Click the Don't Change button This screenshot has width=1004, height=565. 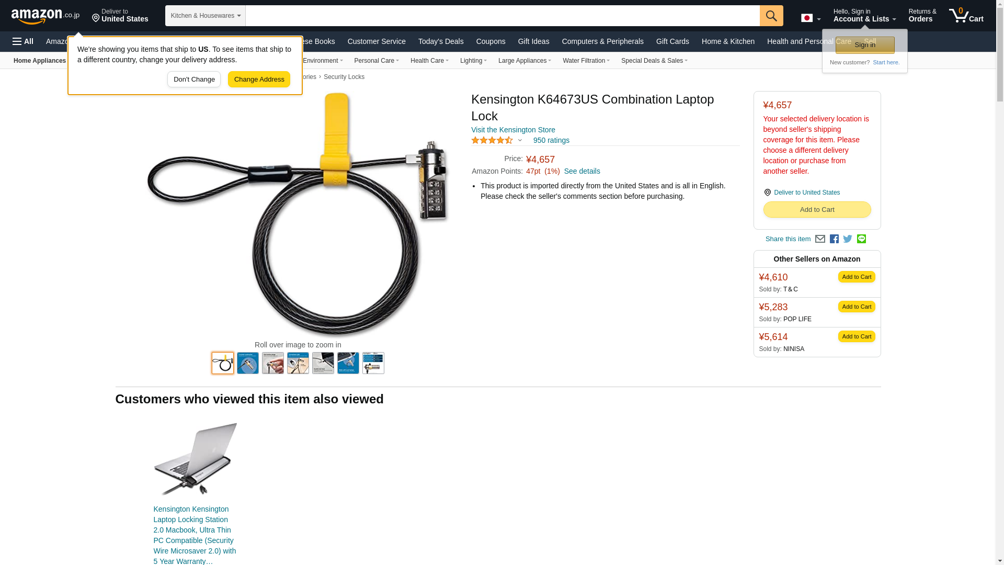point(194,80)
